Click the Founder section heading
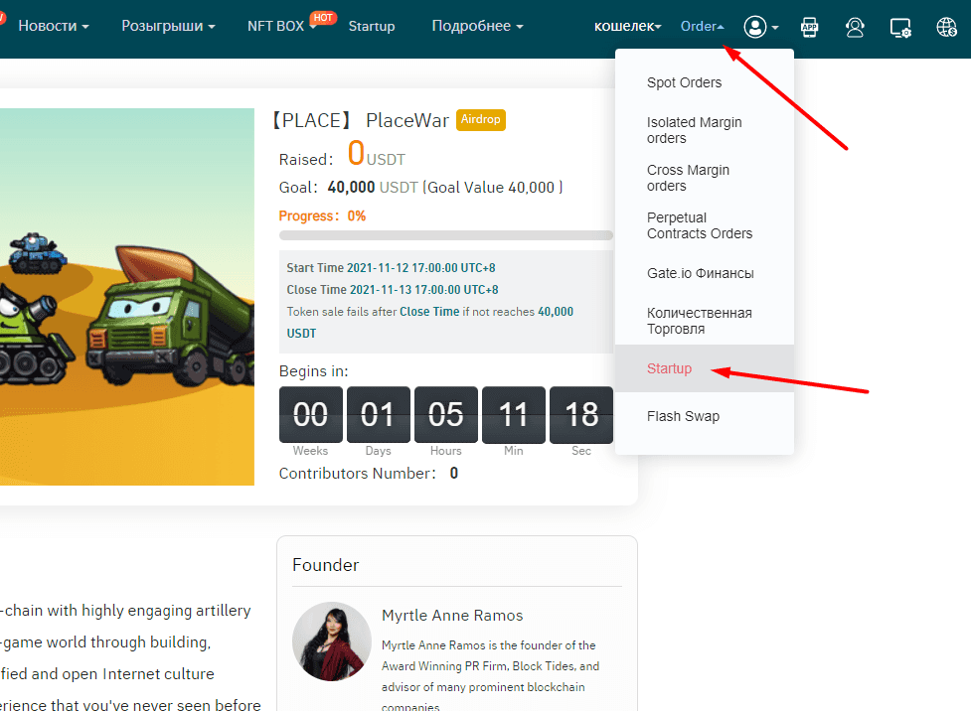Viewport: 971px width, 711px height. pos(325,565)
